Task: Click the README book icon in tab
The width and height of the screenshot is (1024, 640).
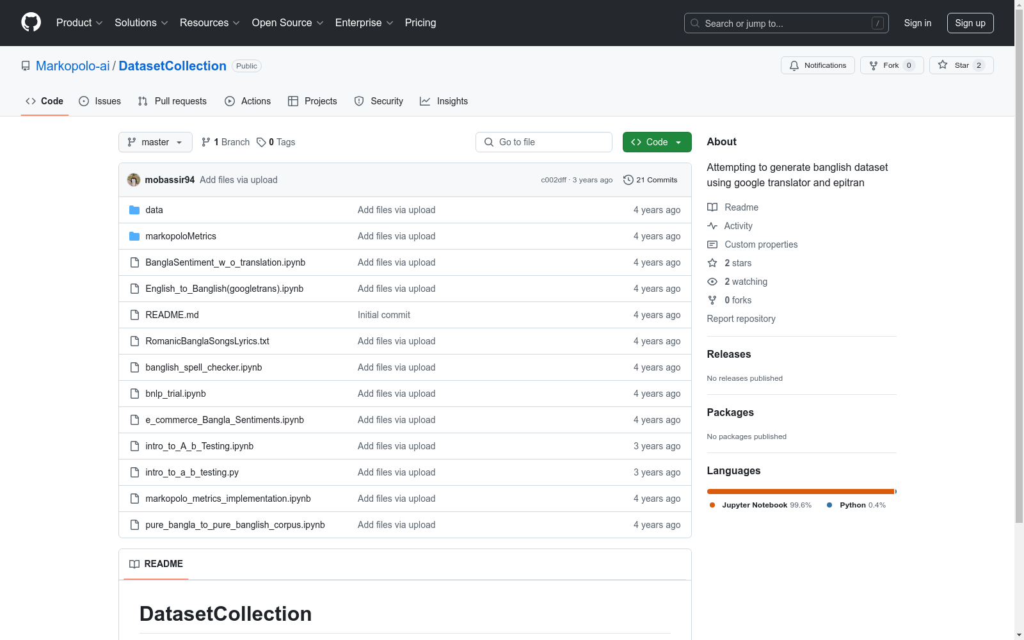Action: pos(134,564)
